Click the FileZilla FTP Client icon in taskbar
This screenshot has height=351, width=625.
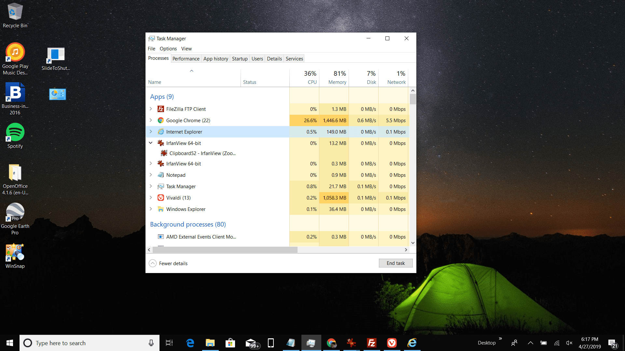(x=372, y=343)
